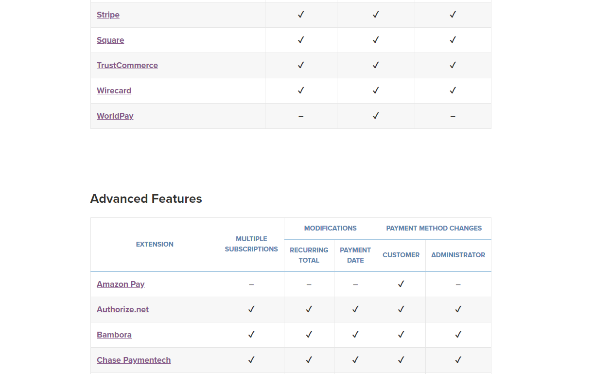Select the EXTENSION column header
595x374 pixels.
[x=155, y=244]
